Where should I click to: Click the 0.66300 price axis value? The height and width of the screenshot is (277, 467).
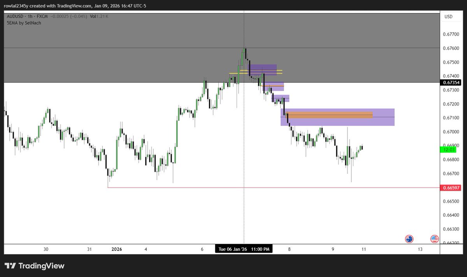click(450, 229)
